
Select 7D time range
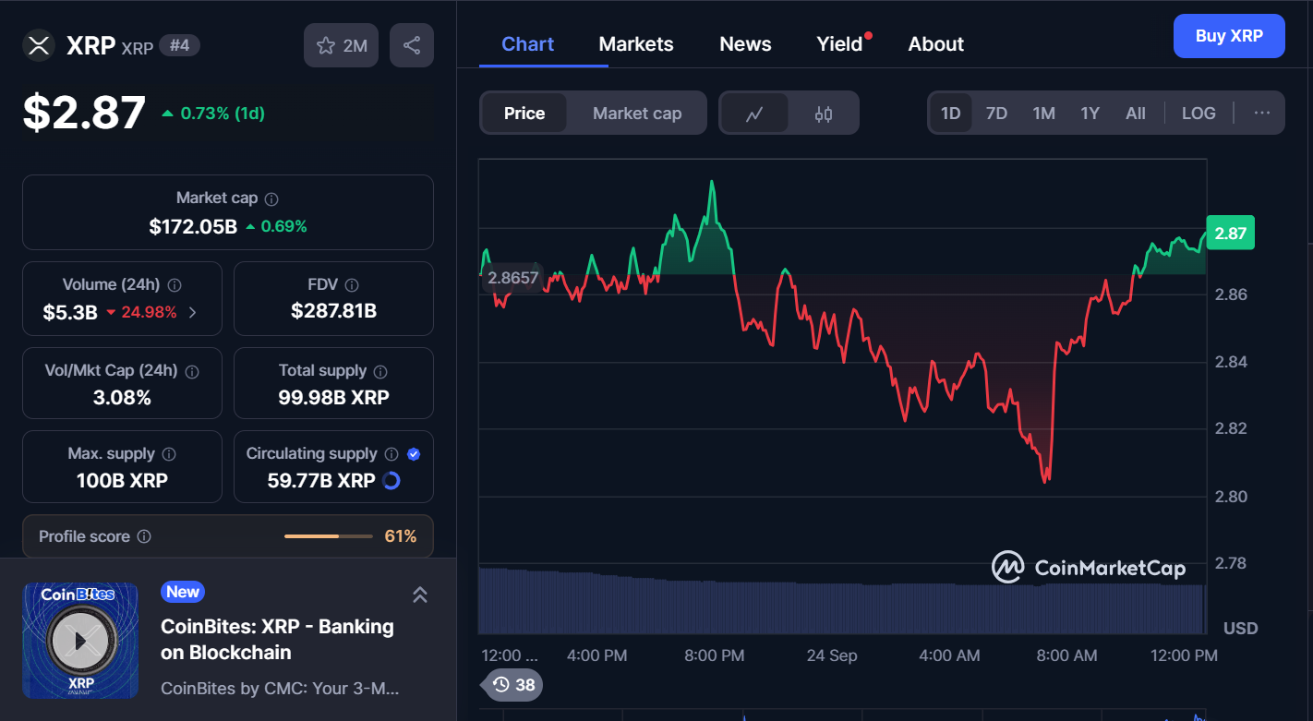coord(996,114)
